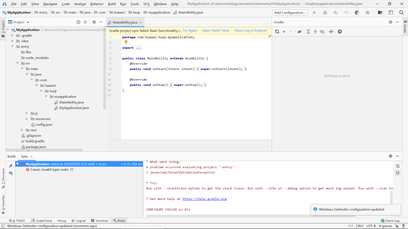Unfold the import block in editor
The width and height of the screenshot is (408, 229).
pos(121,48)
